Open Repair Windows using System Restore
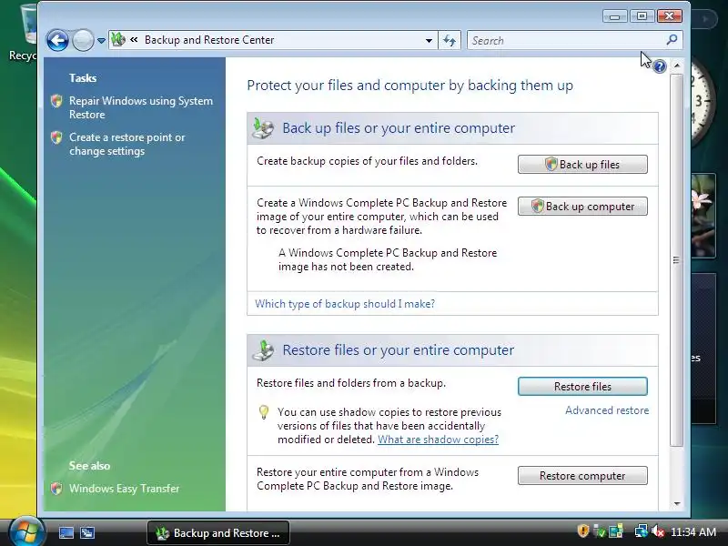The width and height of the screenshot is (728, 546). tap(141, 107)
